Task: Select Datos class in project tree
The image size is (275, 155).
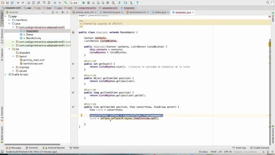Action: pyautogui.click(x=30, y=34)
